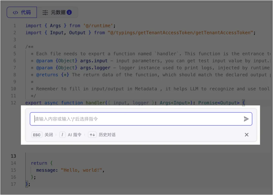
Task: Click args.logger in the comment on line 7
Action: 95,68
